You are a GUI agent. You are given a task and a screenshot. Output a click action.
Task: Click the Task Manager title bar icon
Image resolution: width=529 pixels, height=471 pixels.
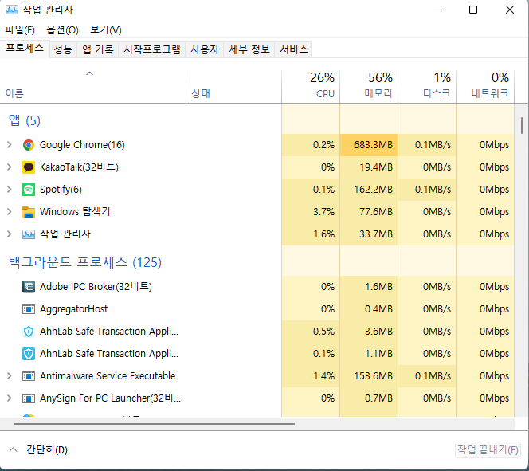point(12,10)
